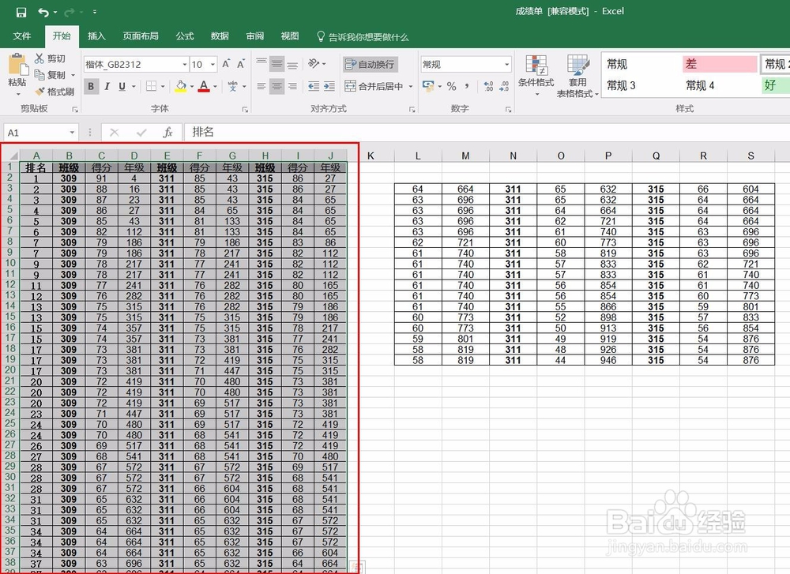
Task: Click the Redo arrow icon
Action: (x=69, y=12)
